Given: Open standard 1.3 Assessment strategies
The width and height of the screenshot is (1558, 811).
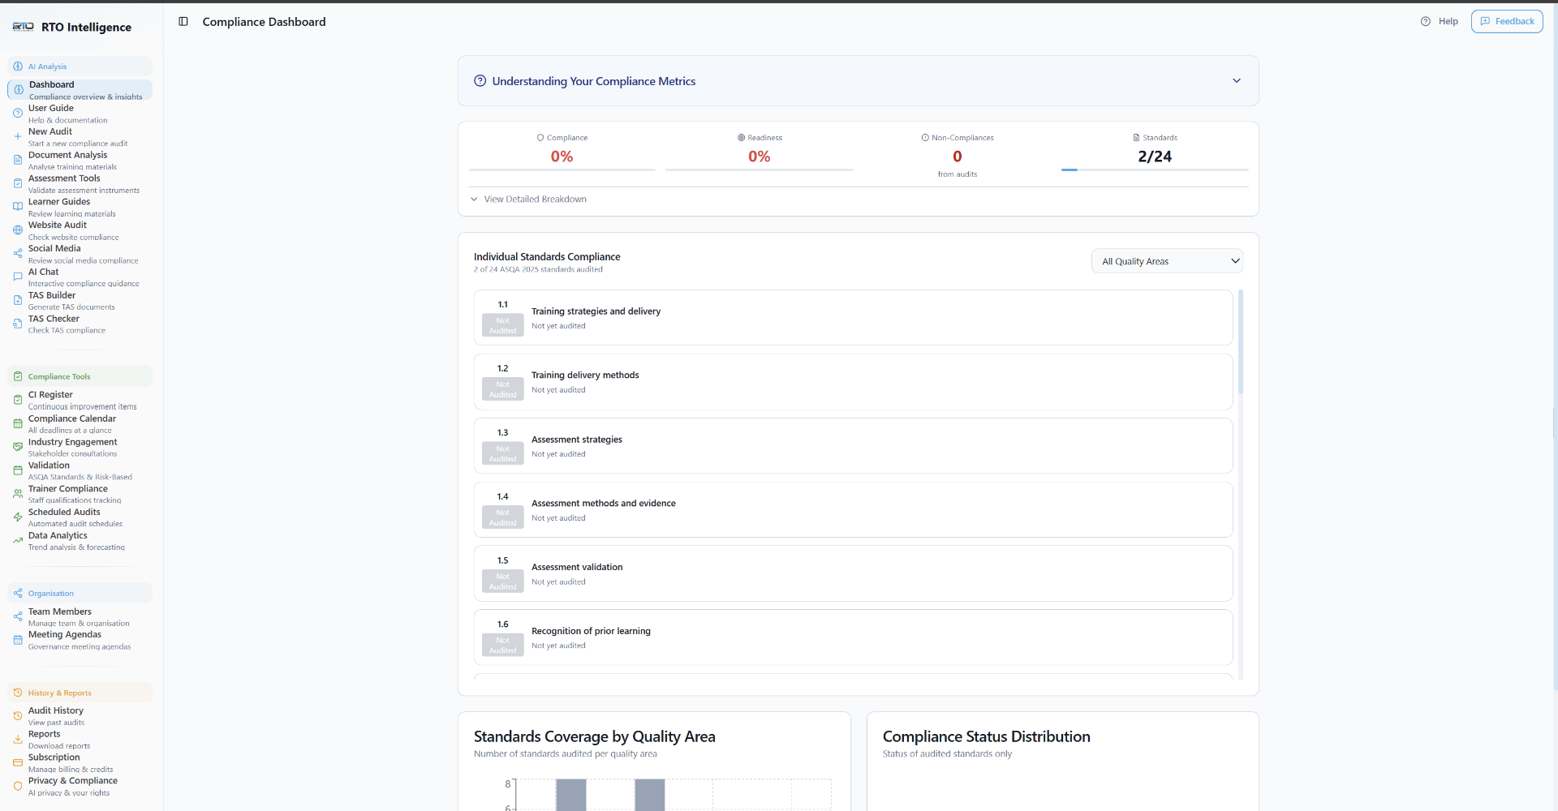Looking at the screenshot, I should pos(853,446).
